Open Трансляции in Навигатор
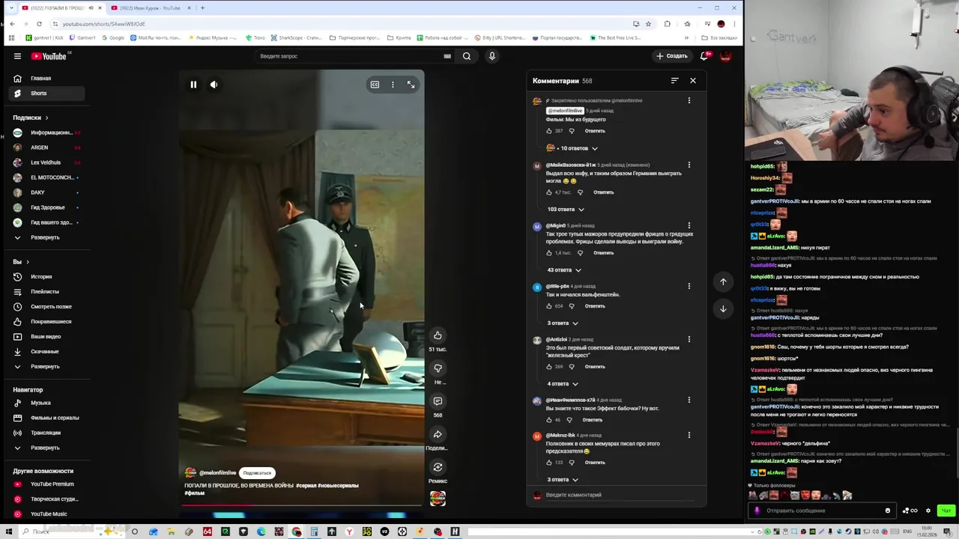 click(x=45, y=433)
